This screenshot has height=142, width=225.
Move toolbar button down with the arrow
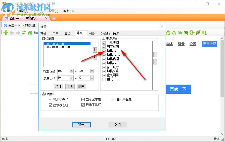click(x=155, y=62)
